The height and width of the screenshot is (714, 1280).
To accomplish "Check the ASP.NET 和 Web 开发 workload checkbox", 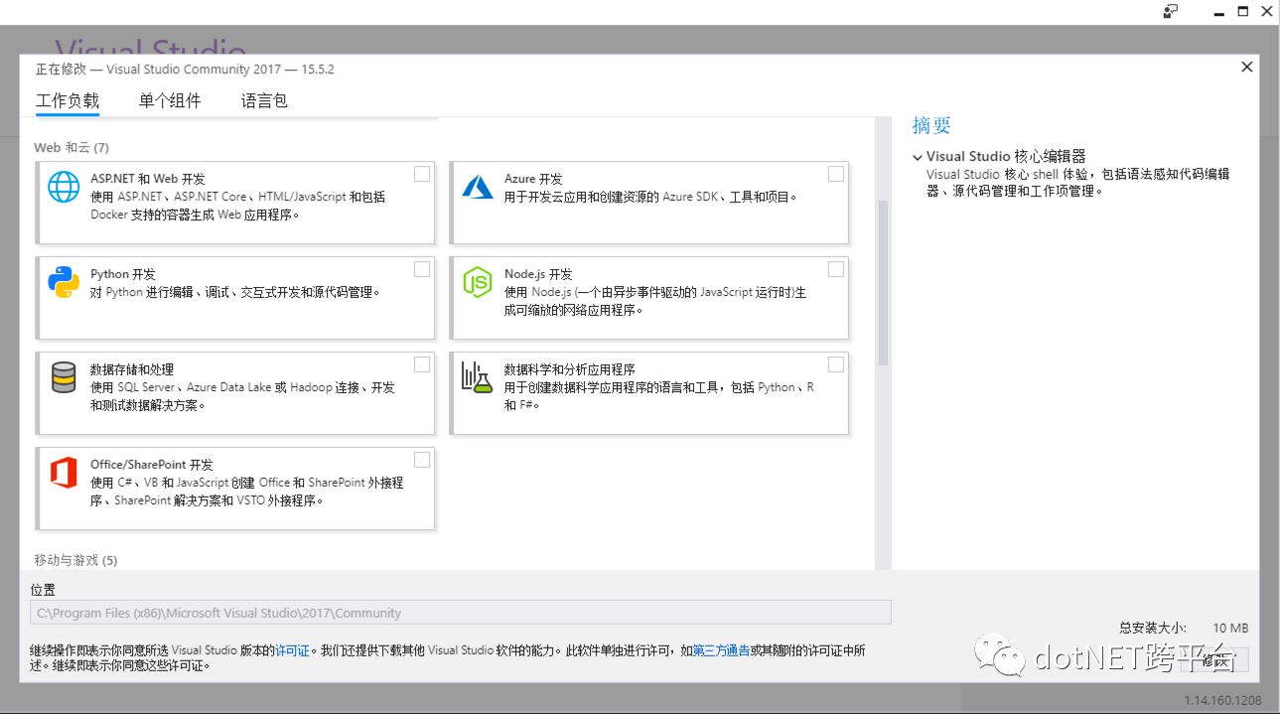I will point(422,174).
